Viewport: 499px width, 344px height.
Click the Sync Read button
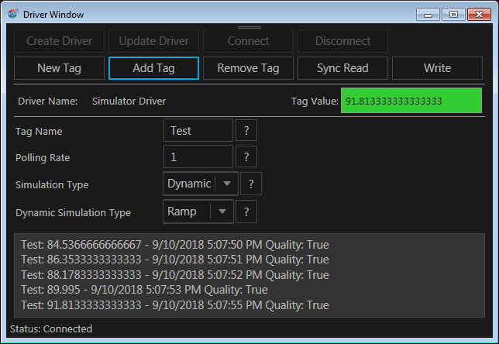[342, 68]
